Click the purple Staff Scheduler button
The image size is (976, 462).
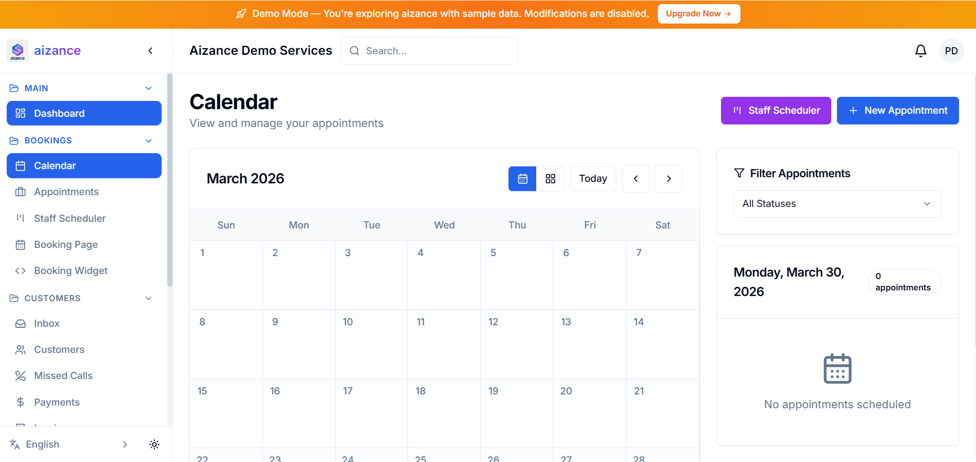(776, 111)
